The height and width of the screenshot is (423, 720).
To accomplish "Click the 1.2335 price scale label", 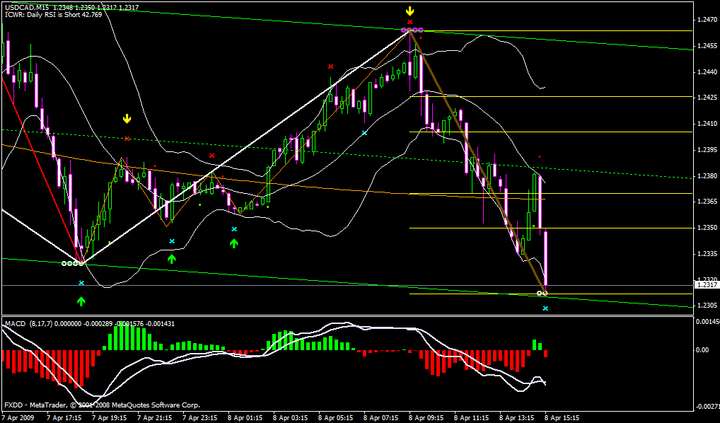I will click(x=707, y=253).
